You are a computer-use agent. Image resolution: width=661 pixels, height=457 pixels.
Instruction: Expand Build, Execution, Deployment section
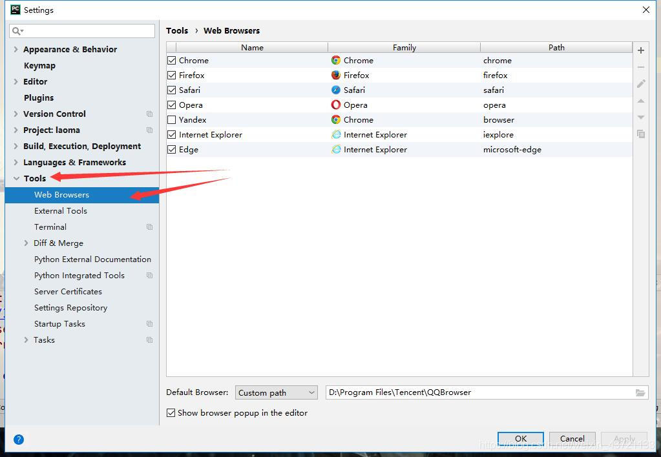tap(16, 146)
